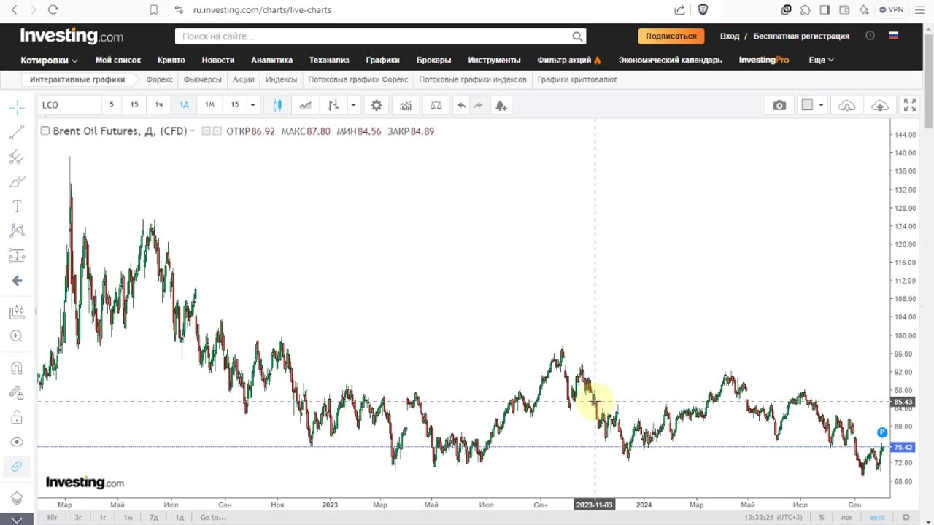Redo the chart action

(x=478, y=105)
